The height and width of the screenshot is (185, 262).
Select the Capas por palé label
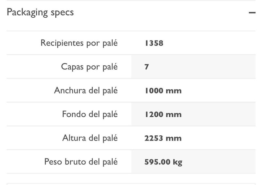point(89,67)
